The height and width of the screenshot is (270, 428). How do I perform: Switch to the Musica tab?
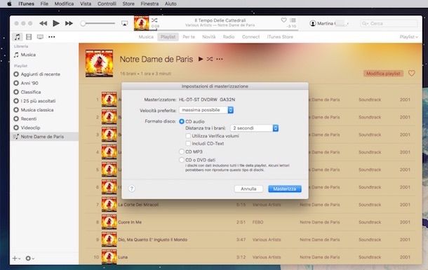click(146, 36)
